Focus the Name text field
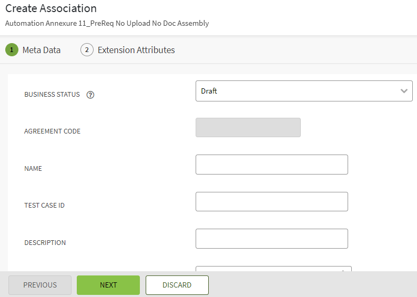Image resolution: width=417 pixels, height=297 pixels. pos(271,165)
